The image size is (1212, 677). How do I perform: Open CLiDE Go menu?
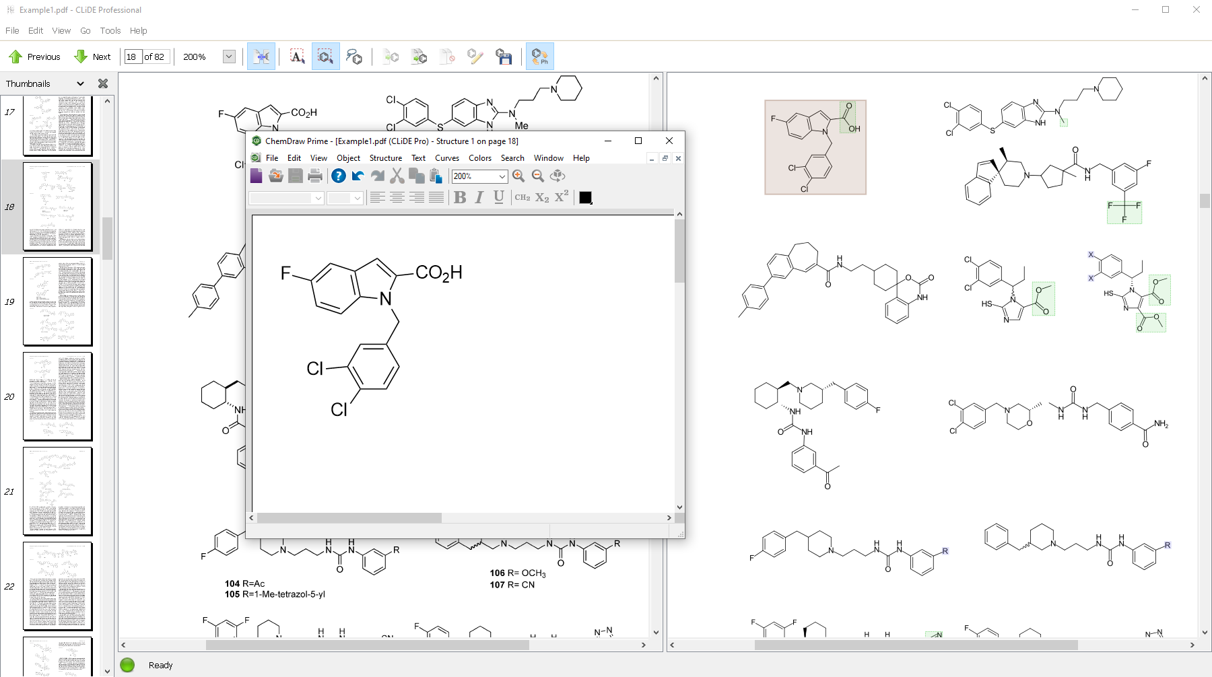pyautogui.click(x=86, y=30)
